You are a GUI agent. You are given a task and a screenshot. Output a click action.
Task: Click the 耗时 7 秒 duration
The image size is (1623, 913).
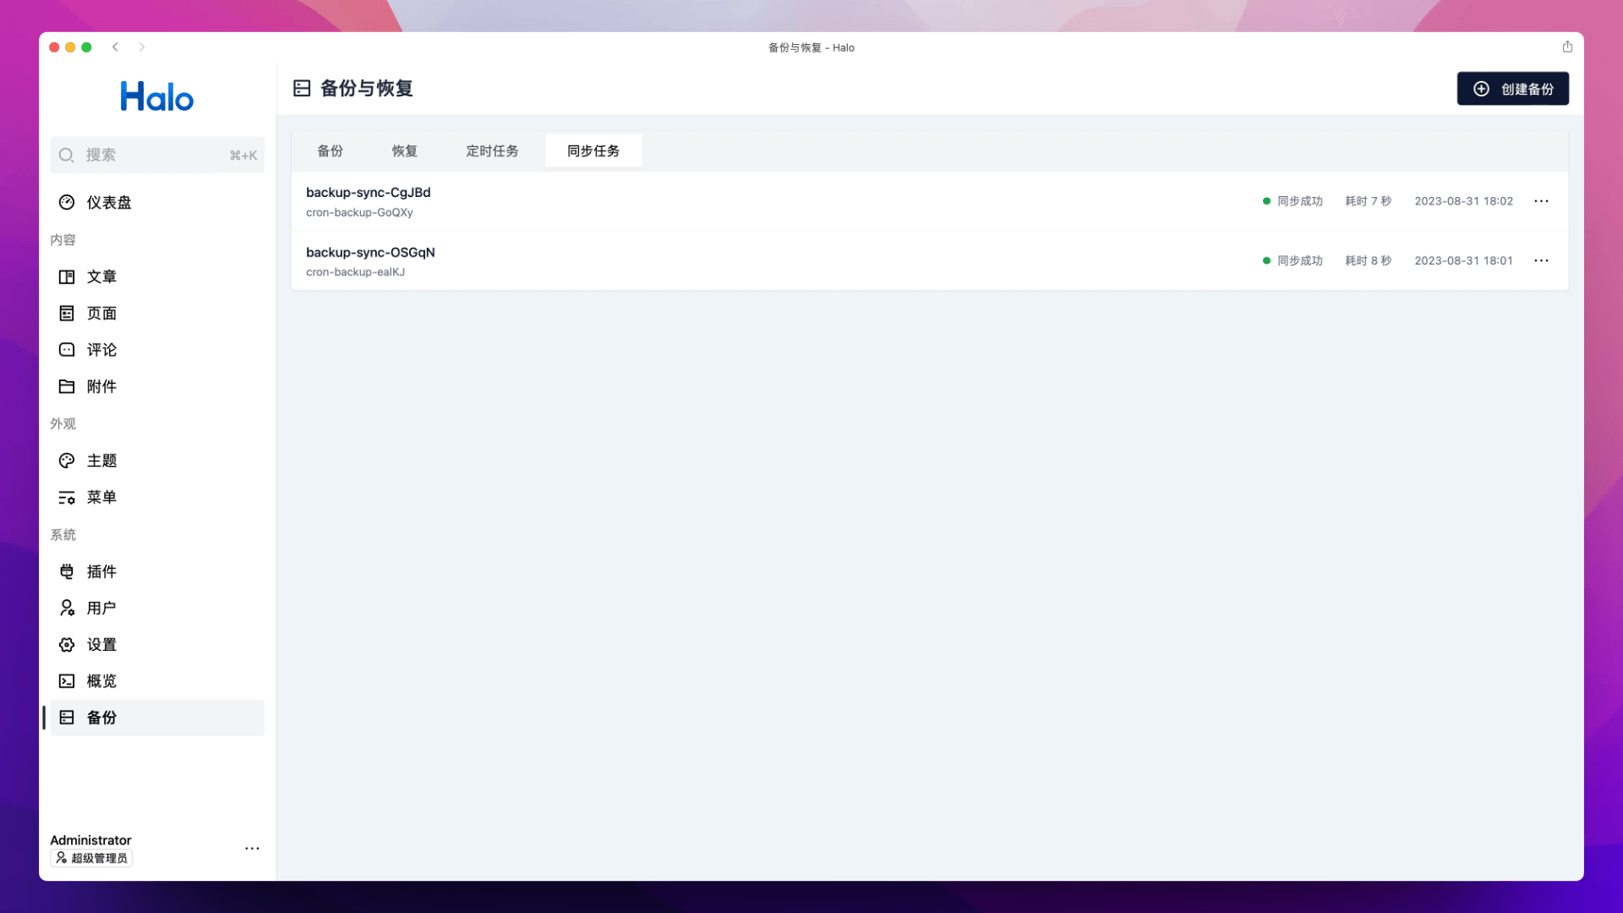point(1368,201)
